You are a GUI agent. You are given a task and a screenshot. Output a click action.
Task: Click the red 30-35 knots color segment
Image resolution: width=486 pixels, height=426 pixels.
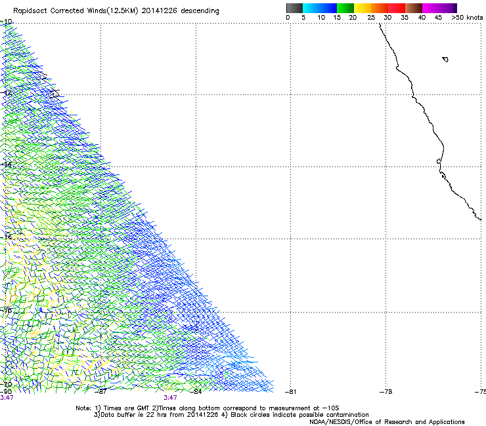point(397,8)
